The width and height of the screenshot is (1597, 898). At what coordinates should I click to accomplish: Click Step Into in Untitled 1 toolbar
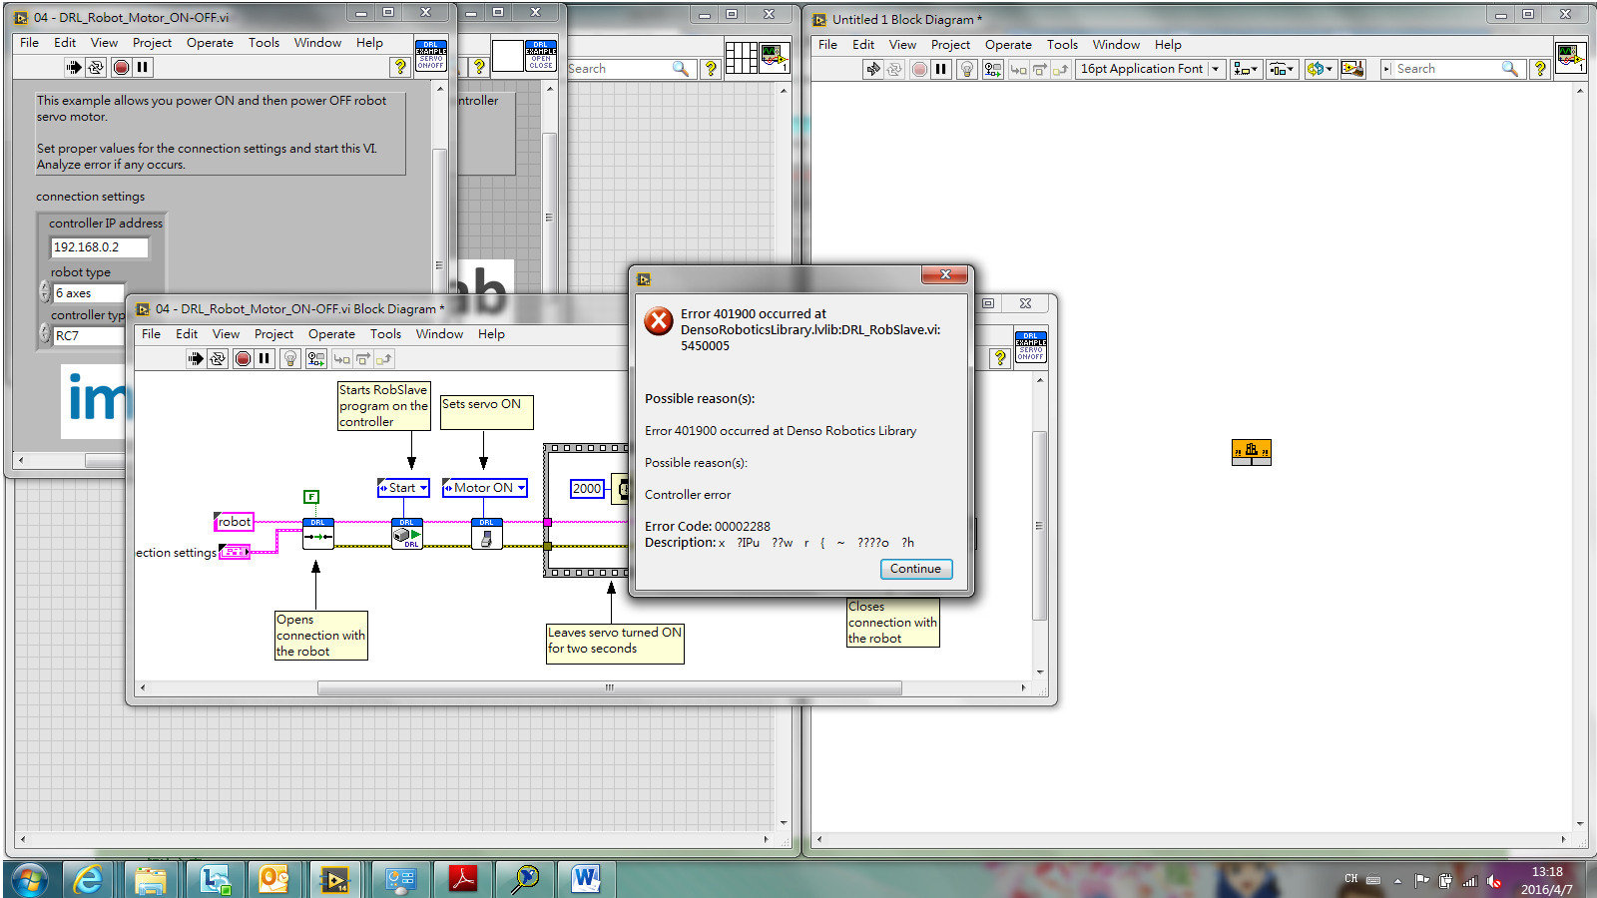(1018, 69)
